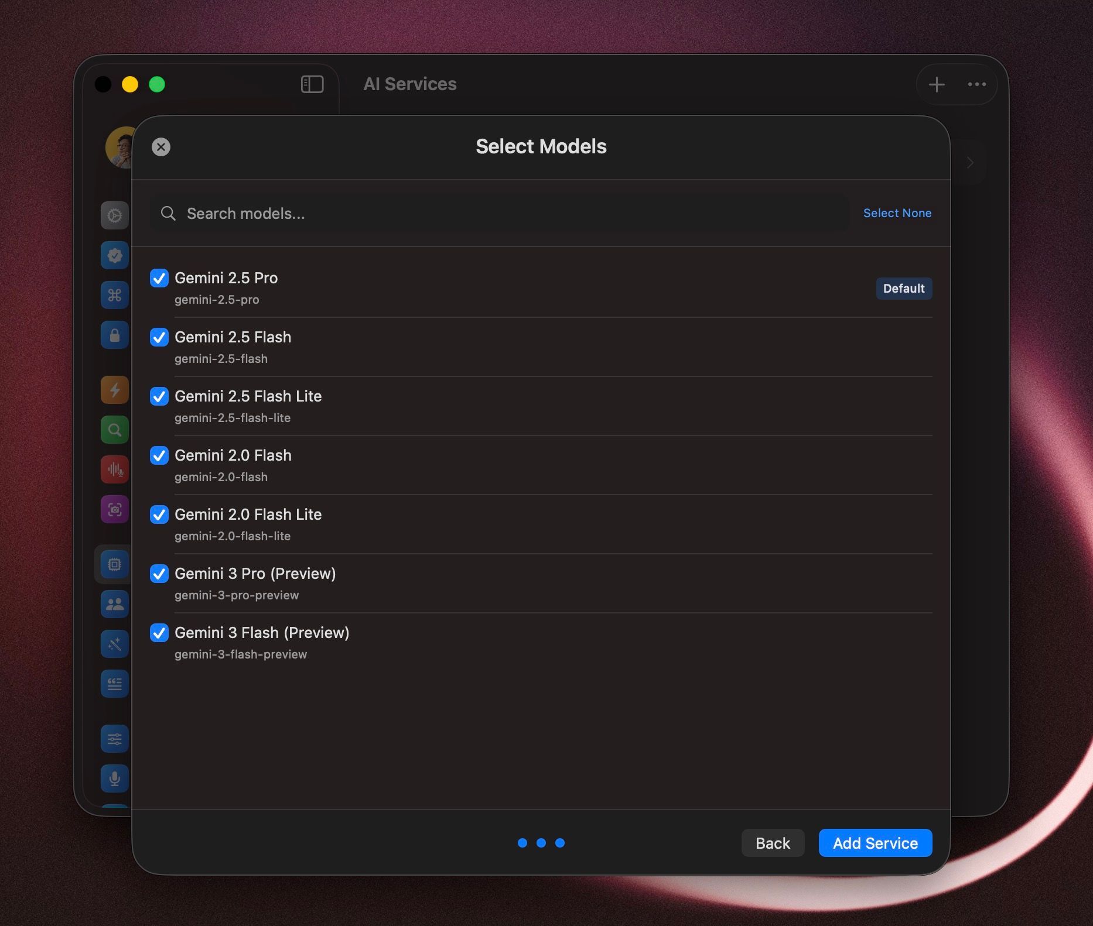This screenshot has width=1093, height=926.
Task: Click the "gemini-3-pro-preview" model ID text
Action: click(237, 595)
